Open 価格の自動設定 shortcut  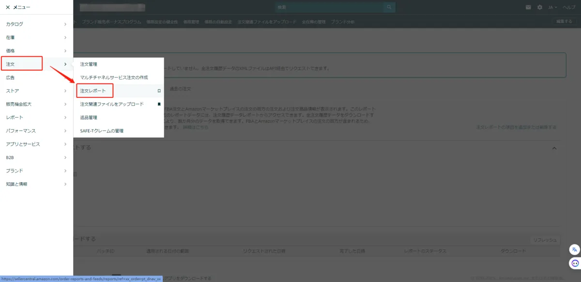pos(218,22)
